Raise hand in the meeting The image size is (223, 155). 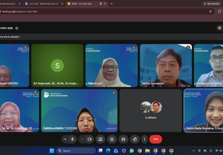pyautogui.click(x=135, y=139)
